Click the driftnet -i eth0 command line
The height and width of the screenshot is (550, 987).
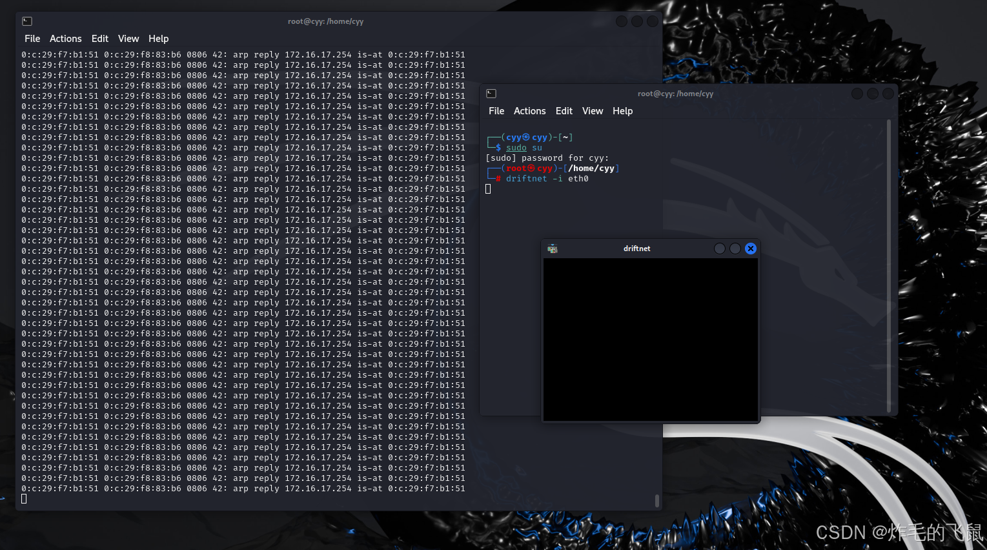point(547,179)
